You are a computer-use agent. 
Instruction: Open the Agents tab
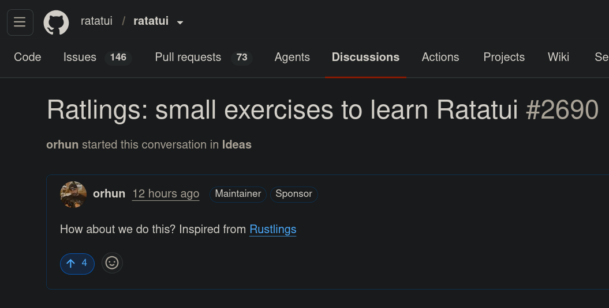pos(292,57)
